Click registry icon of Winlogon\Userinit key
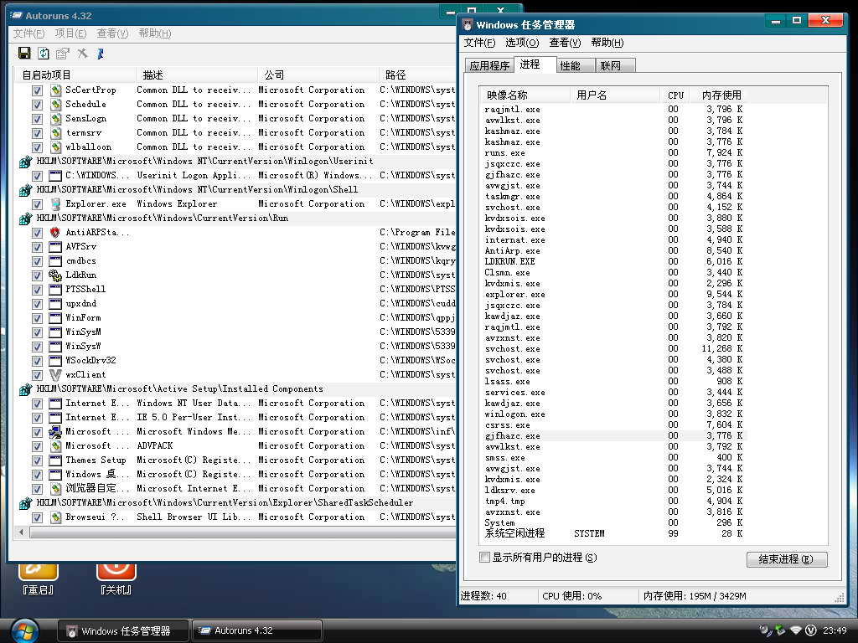 (25, 162)
